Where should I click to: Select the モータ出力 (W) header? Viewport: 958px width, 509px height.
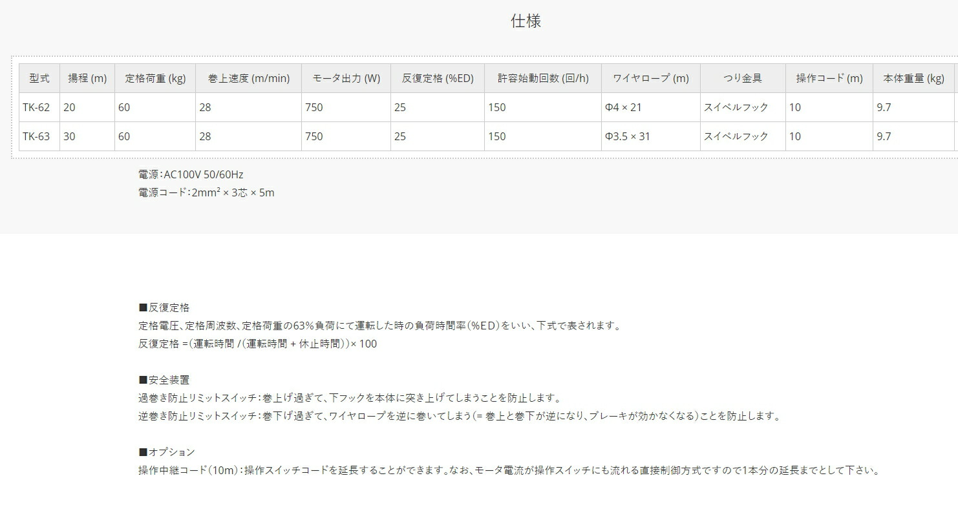[x=346, y=78]
